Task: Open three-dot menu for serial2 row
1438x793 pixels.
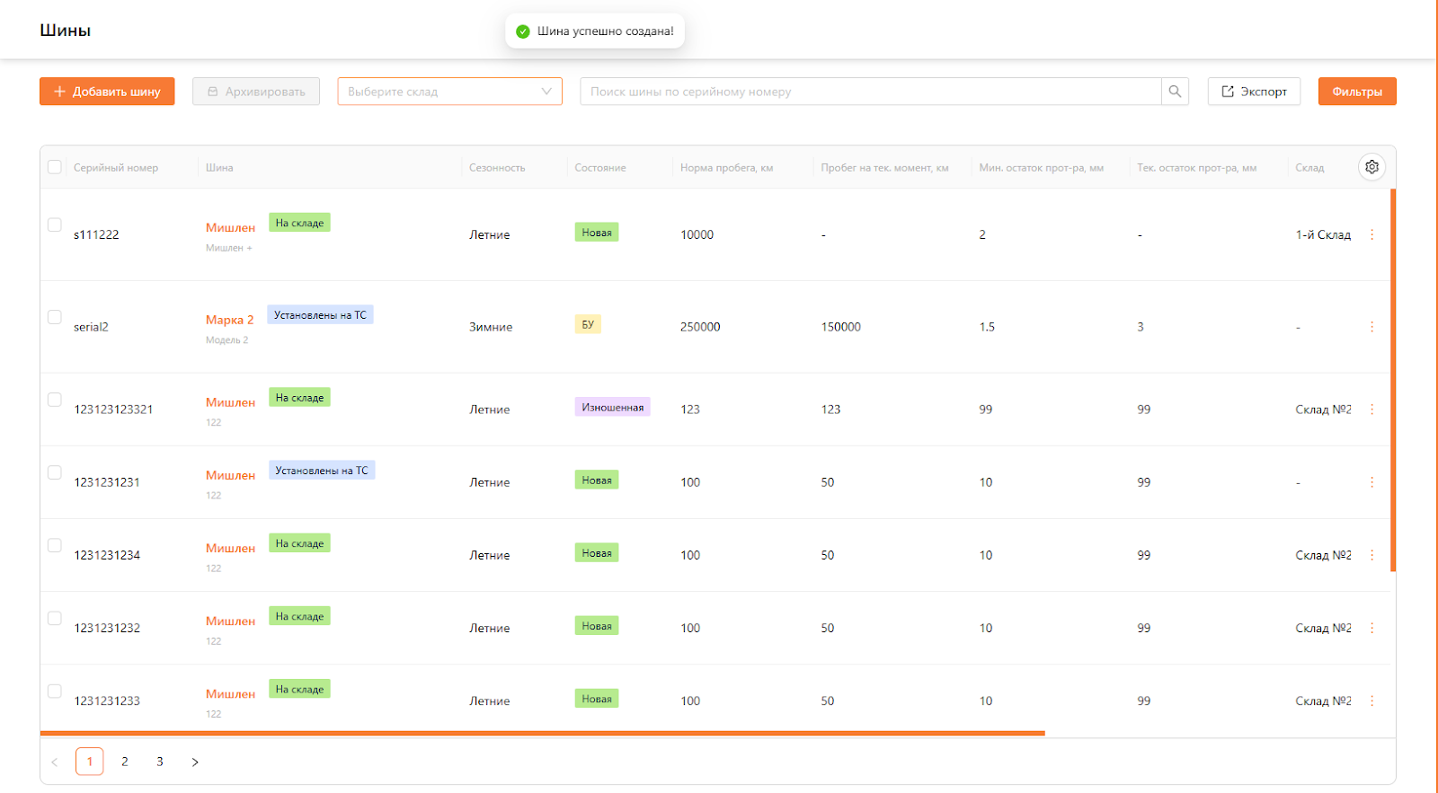Action: [x=1371, y=327]
